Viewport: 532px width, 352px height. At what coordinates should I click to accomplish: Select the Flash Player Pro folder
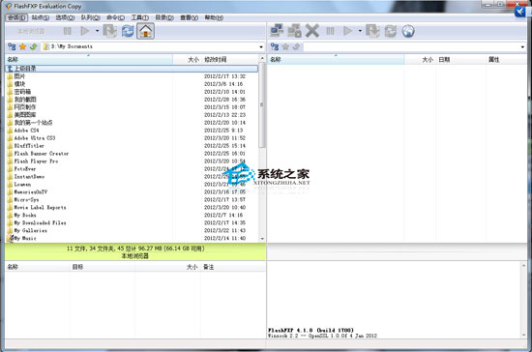click(x=132, y=161)
